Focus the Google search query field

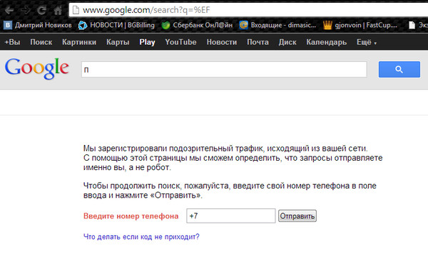pyautogui.click(x=224, y=70)
